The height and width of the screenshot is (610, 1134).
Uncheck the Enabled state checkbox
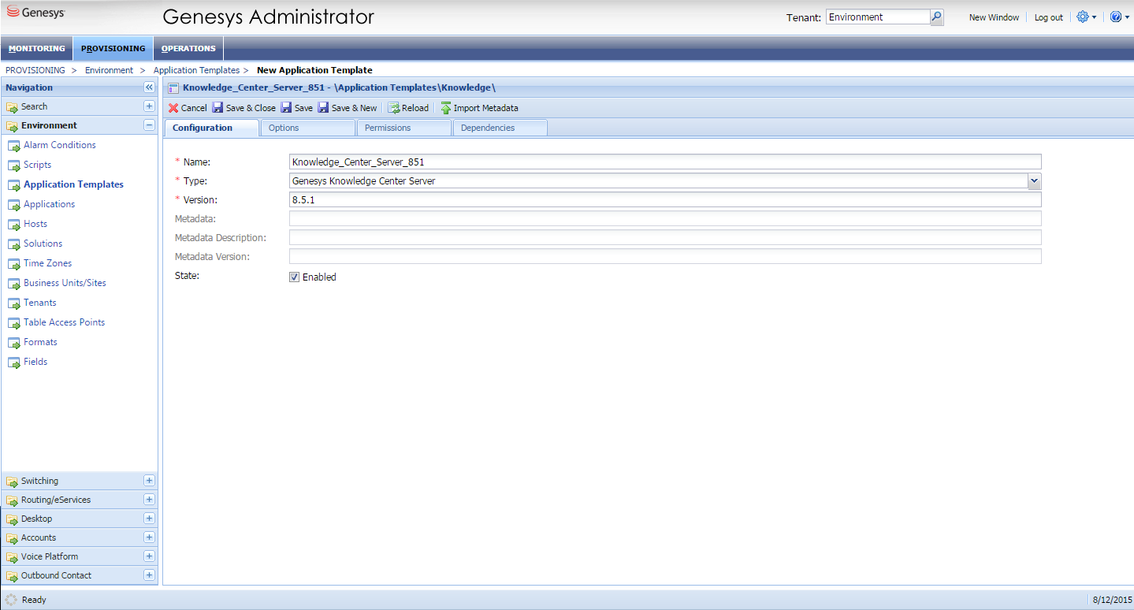tap(295, 277)
